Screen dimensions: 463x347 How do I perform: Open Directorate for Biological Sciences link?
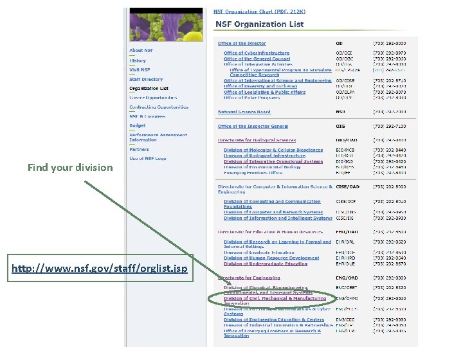[257, 140]
